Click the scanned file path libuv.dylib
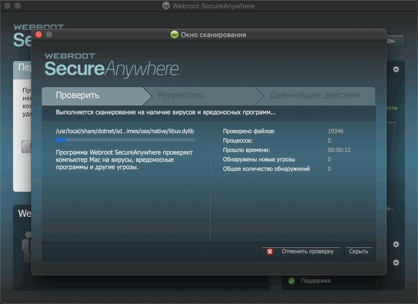 [125, 131]
